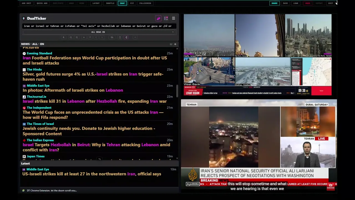Click The Times of Israel source icon
355x200 pixels.
[x=24, y=124]
